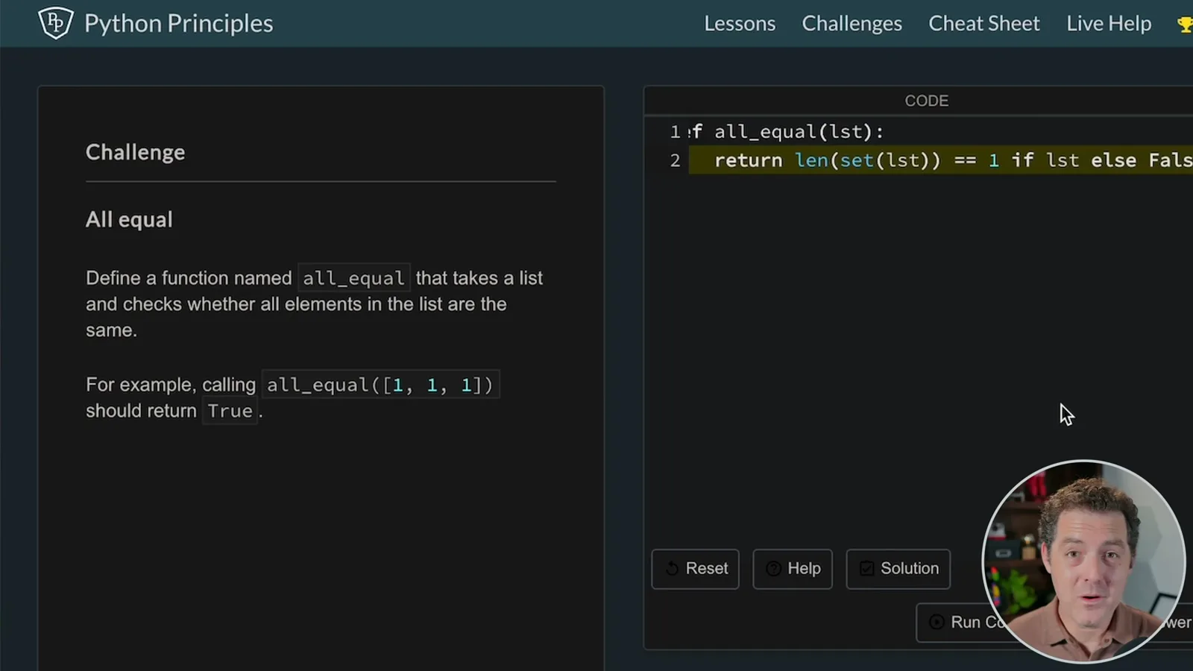The width and height of the screenshot is (1193, 671).
Task: Click the 'All equal' challenge title
Action: click(x=129, y=219)
